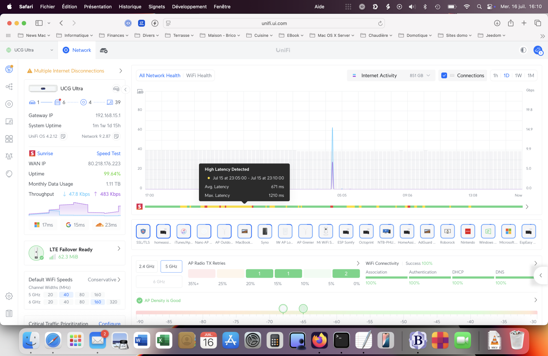This screenshot has width=548, height=356.
Task: Click the Speed Test link
Action: click(x=109, y=153)
